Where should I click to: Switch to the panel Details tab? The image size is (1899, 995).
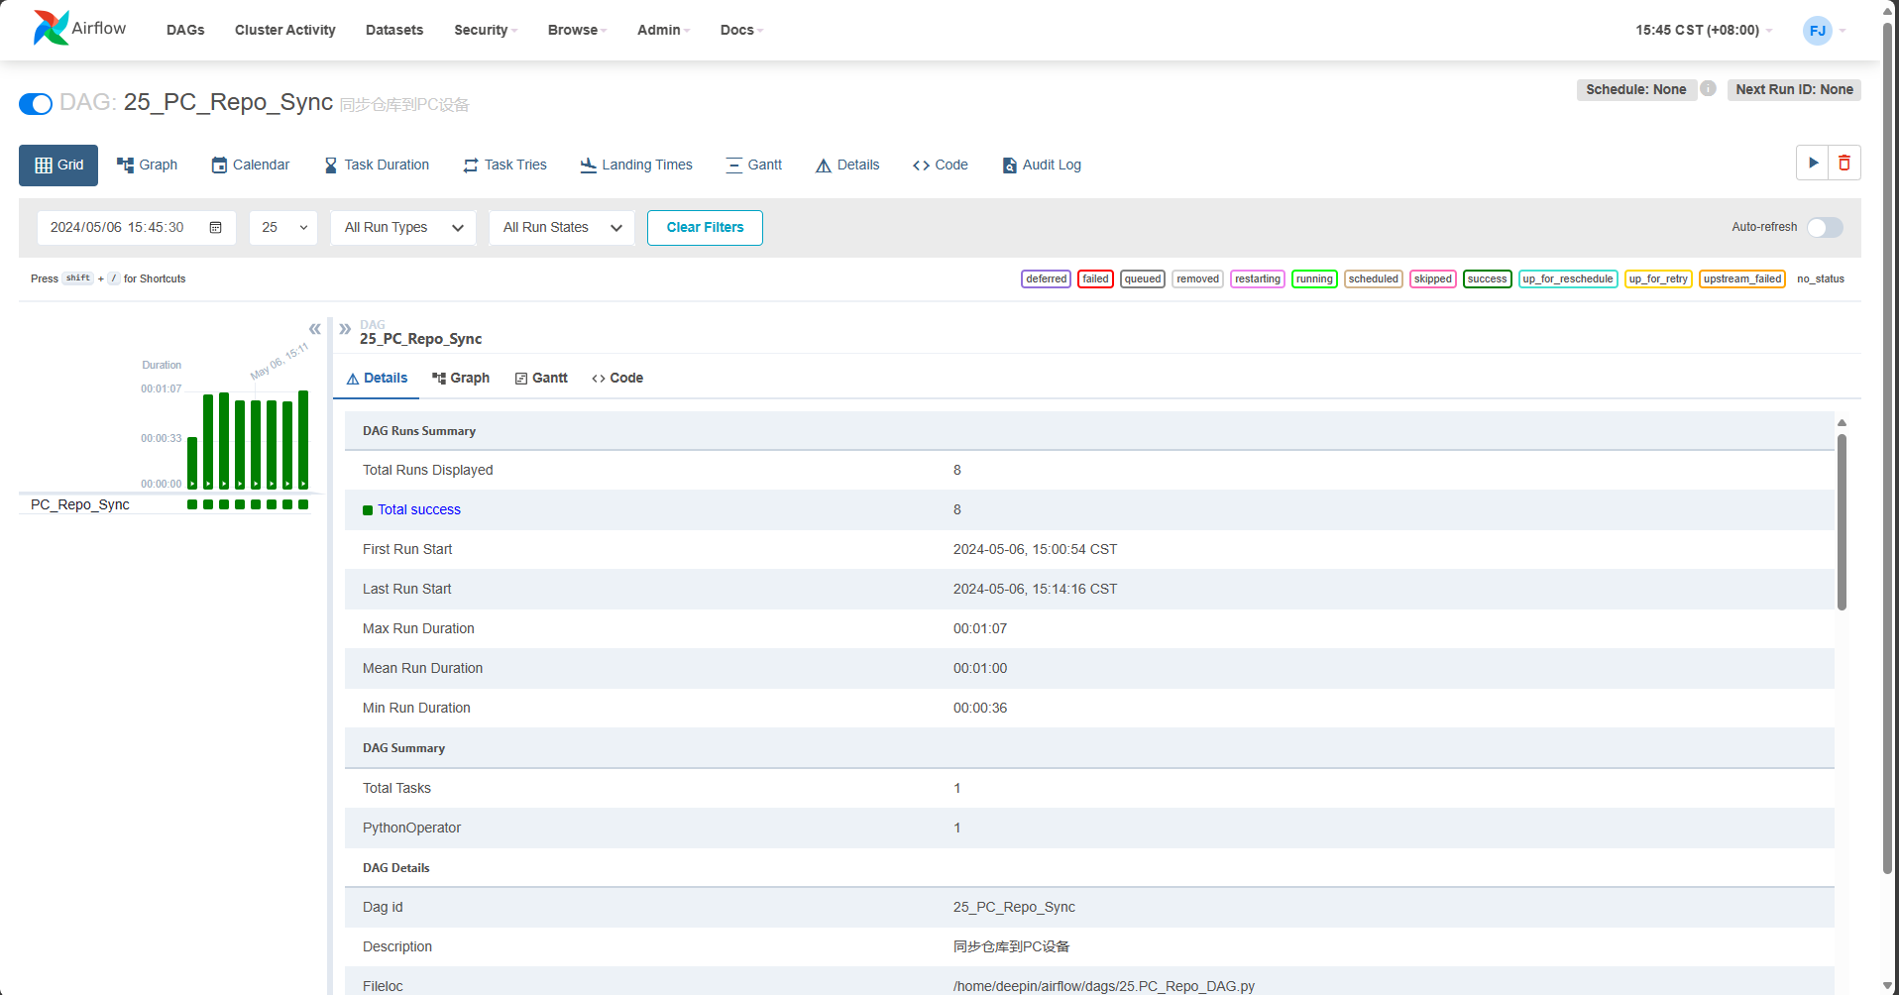tap(377, 379)
